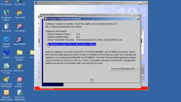This screenshot has height=102, width=181.
Task: Open partially hidden erp folder icon
Action: (32, 54)
